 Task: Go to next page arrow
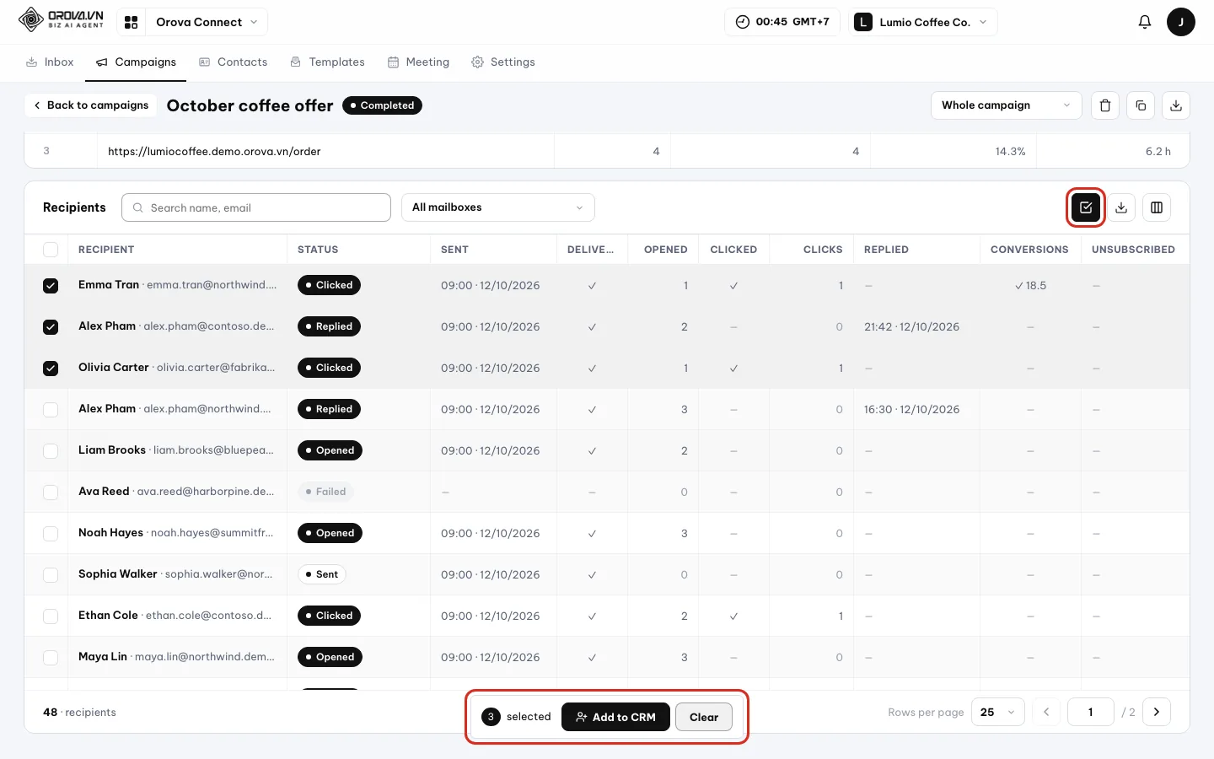click(x=1157, y=712)
